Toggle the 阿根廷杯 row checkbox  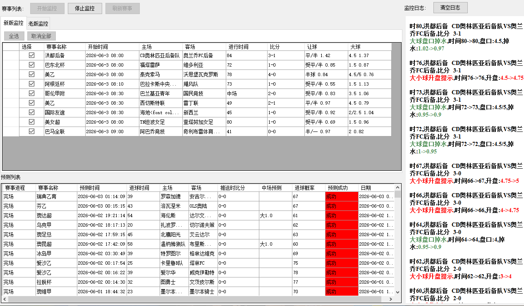pyautogui.click(x=31, y=84)
